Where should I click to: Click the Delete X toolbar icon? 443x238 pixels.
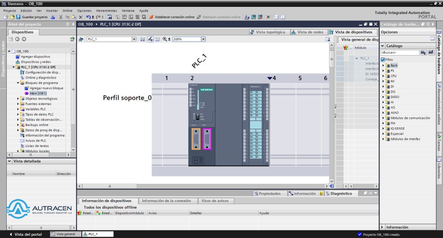[80, 17]
